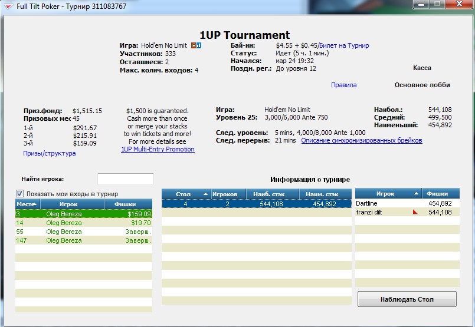Open the Касса cashier button

[422, 68]
